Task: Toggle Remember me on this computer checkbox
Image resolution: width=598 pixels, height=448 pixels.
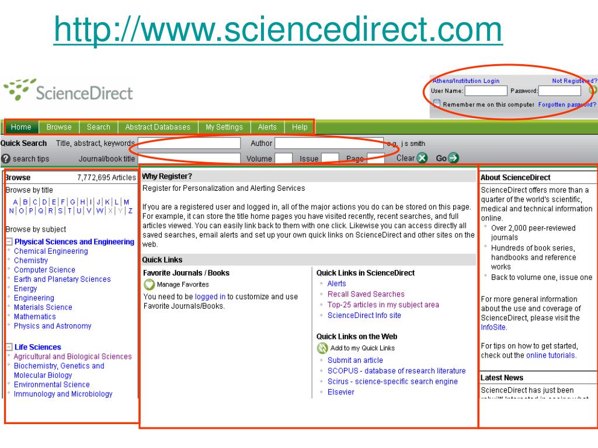Action: (437, 104)
